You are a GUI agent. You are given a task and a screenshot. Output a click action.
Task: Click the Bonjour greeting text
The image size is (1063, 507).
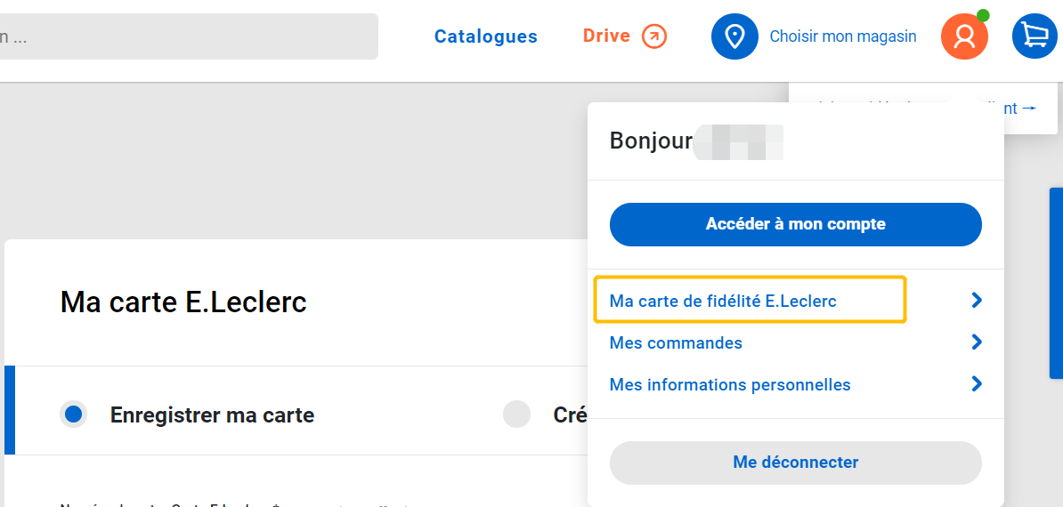pos(651,141)
